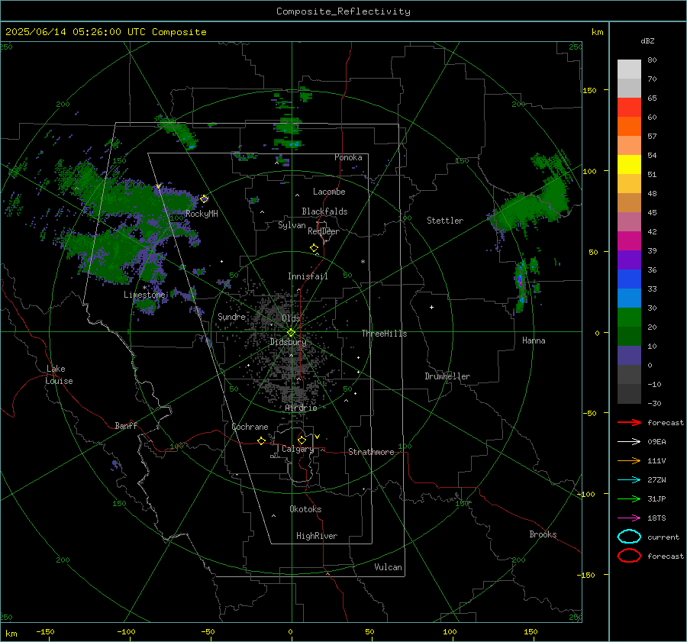Click the dBZ legend heading
Screen dimensions: 687x642
(647, 41)
